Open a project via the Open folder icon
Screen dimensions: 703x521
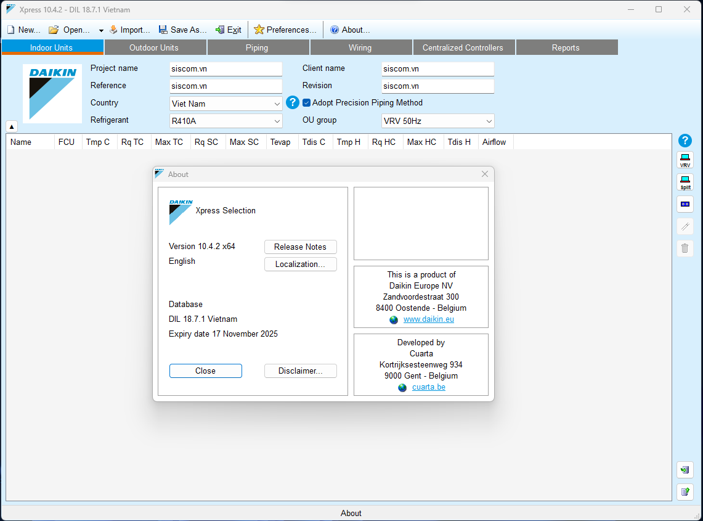(54, 30)
